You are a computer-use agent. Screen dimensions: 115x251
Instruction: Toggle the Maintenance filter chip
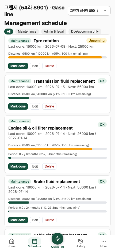tap(27, 31)
